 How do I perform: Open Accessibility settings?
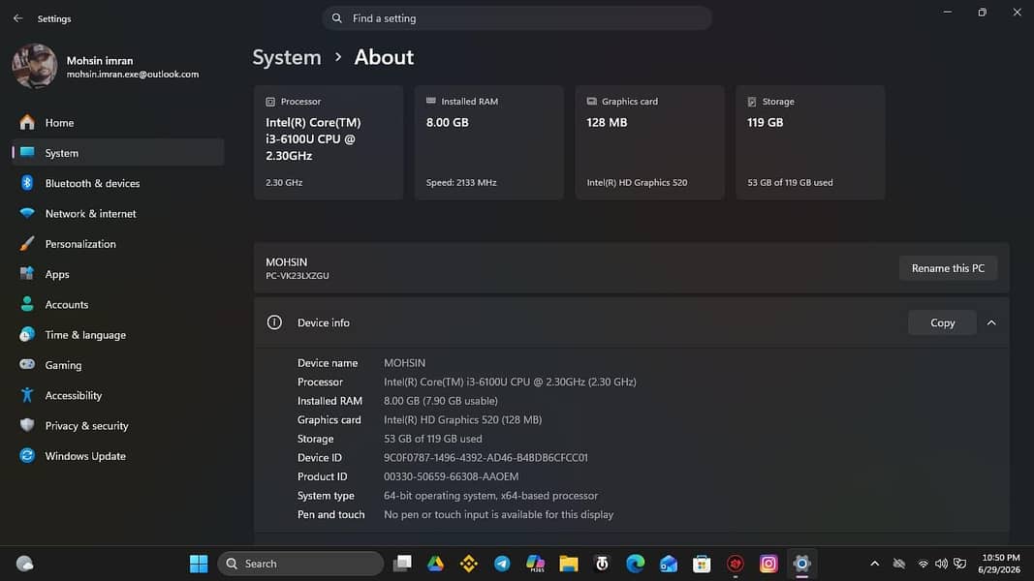[118, 395]
